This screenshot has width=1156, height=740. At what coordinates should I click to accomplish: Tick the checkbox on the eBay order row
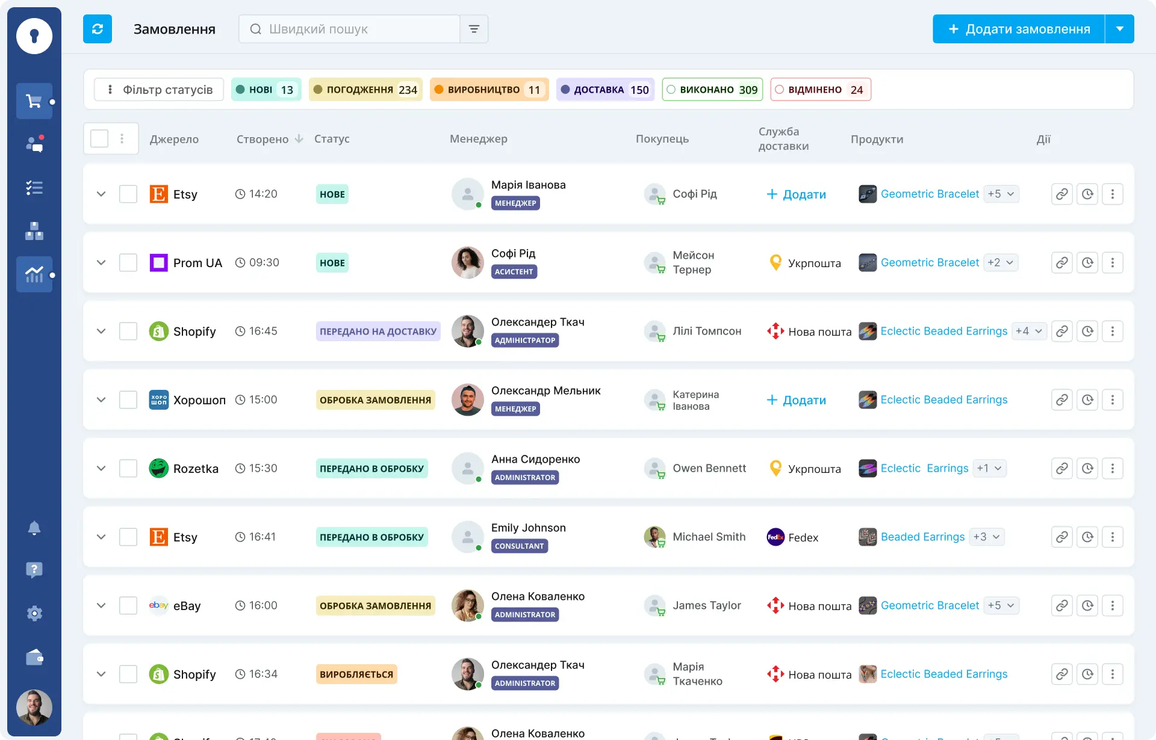pos(128,605)
